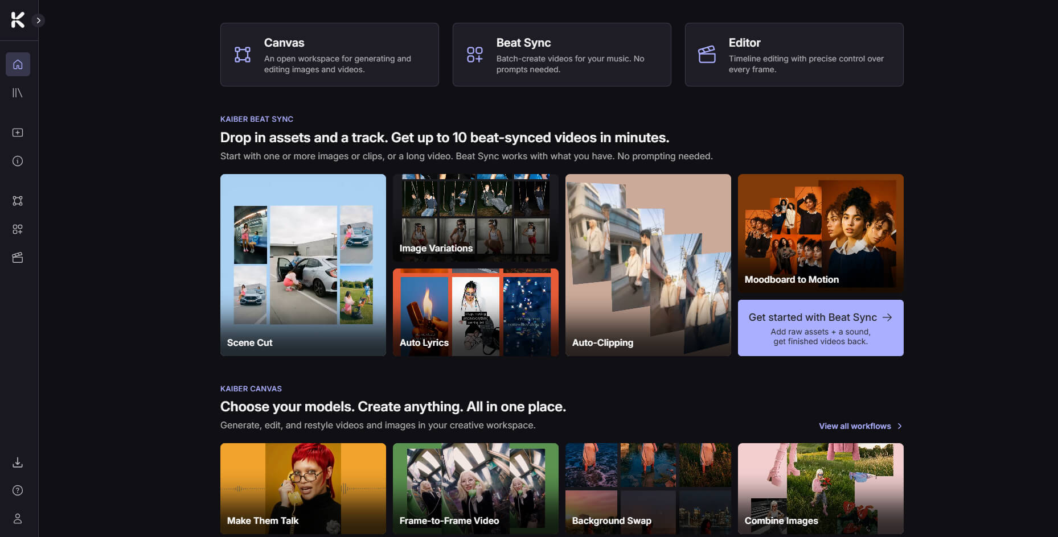The width and height of the screenshot is (1058, 537).
Task: Open the Library icon in the sidebar
Action: [x=18, y=93]
